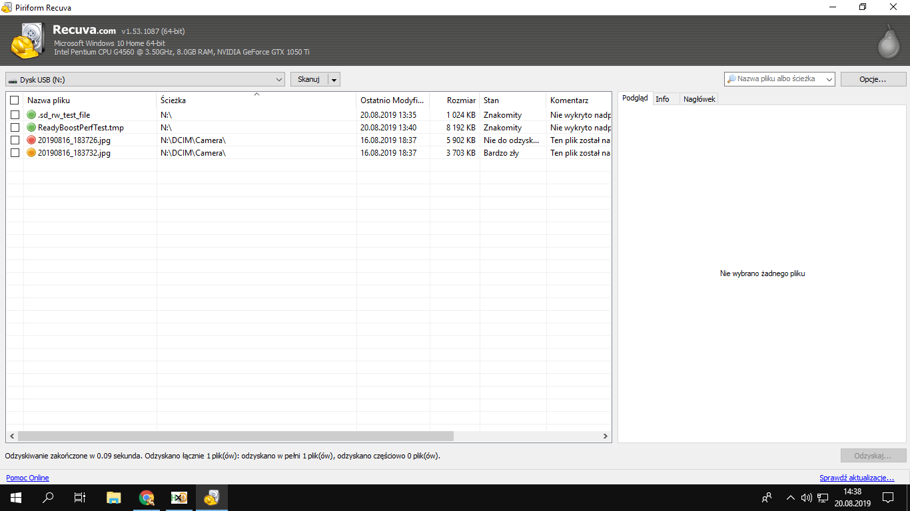
Task: Sort by the Nazwa pliku column header
Action: point(90,100)
